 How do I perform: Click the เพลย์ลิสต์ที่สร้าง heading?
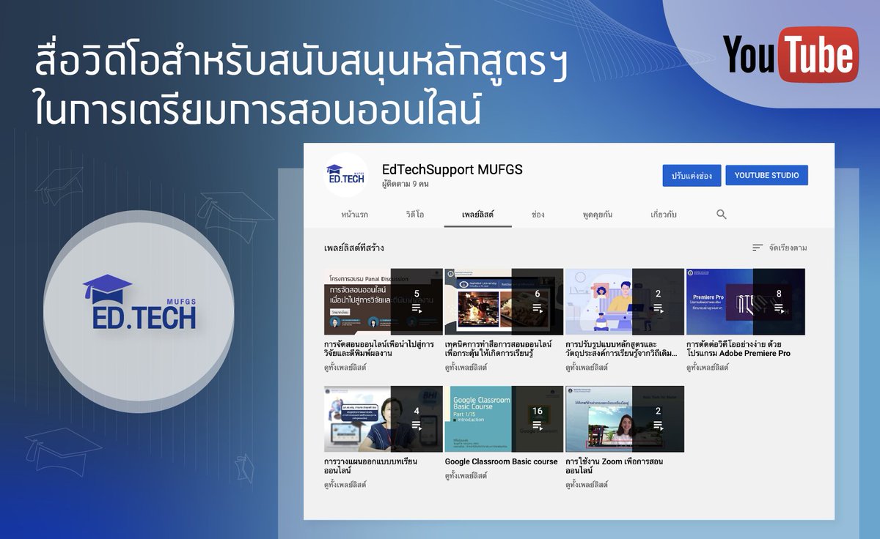pos(354,248)
